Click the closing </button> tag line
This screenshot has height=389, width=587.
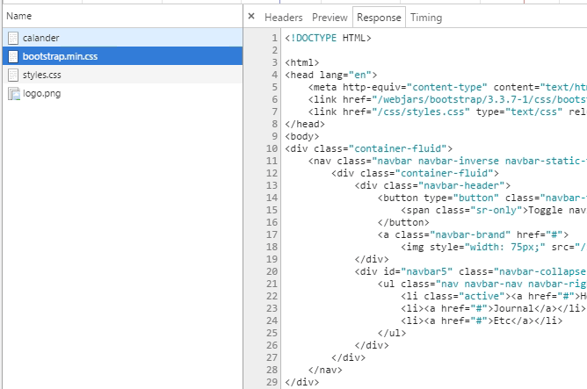click(x=403, y=222)
